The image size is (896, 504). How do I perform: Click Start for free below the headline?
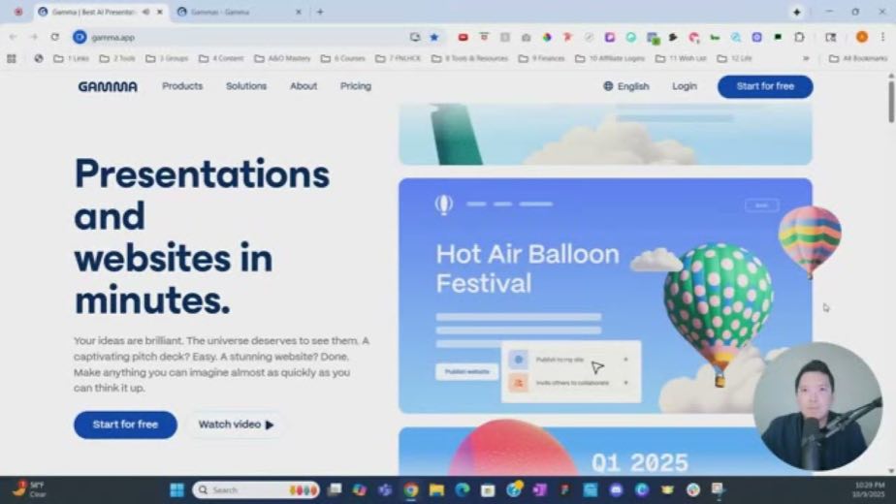click(125, 425)
